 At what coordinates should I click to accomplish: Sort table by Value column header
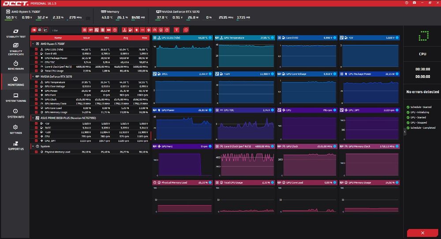86,38
